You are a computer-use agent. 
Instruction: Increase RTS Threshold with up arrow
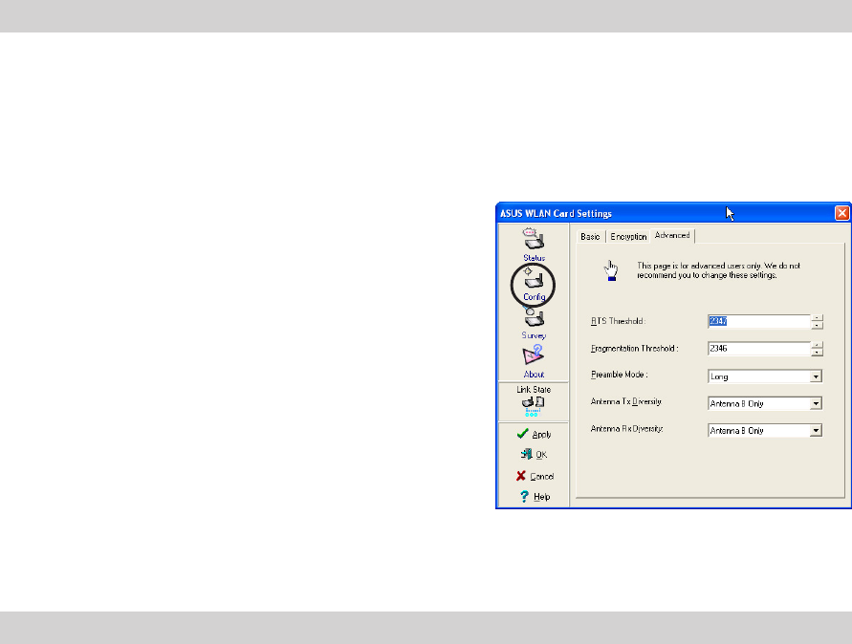pos(817,317)
